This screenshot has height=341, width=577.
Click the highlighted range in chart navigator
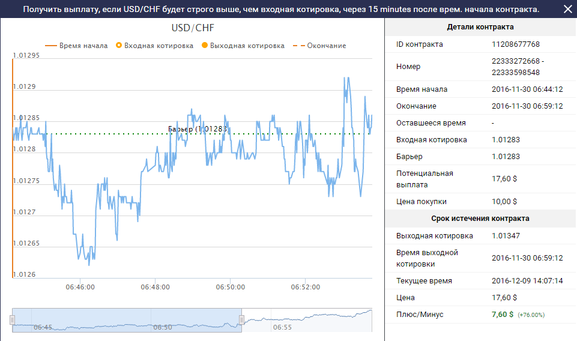coord(126,320)
